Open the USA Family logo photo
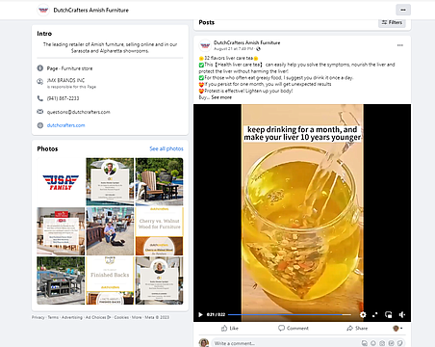The width and height of the screenshot is (435, 347). click(61, 181)
